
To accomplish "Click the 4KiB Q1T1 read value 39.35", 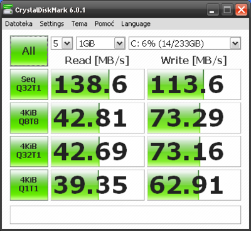I will pos(98,185).
